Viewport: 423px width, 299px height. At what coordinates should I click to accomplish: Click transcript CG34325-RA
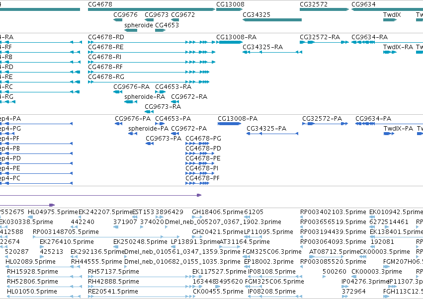tap(272, 52)
